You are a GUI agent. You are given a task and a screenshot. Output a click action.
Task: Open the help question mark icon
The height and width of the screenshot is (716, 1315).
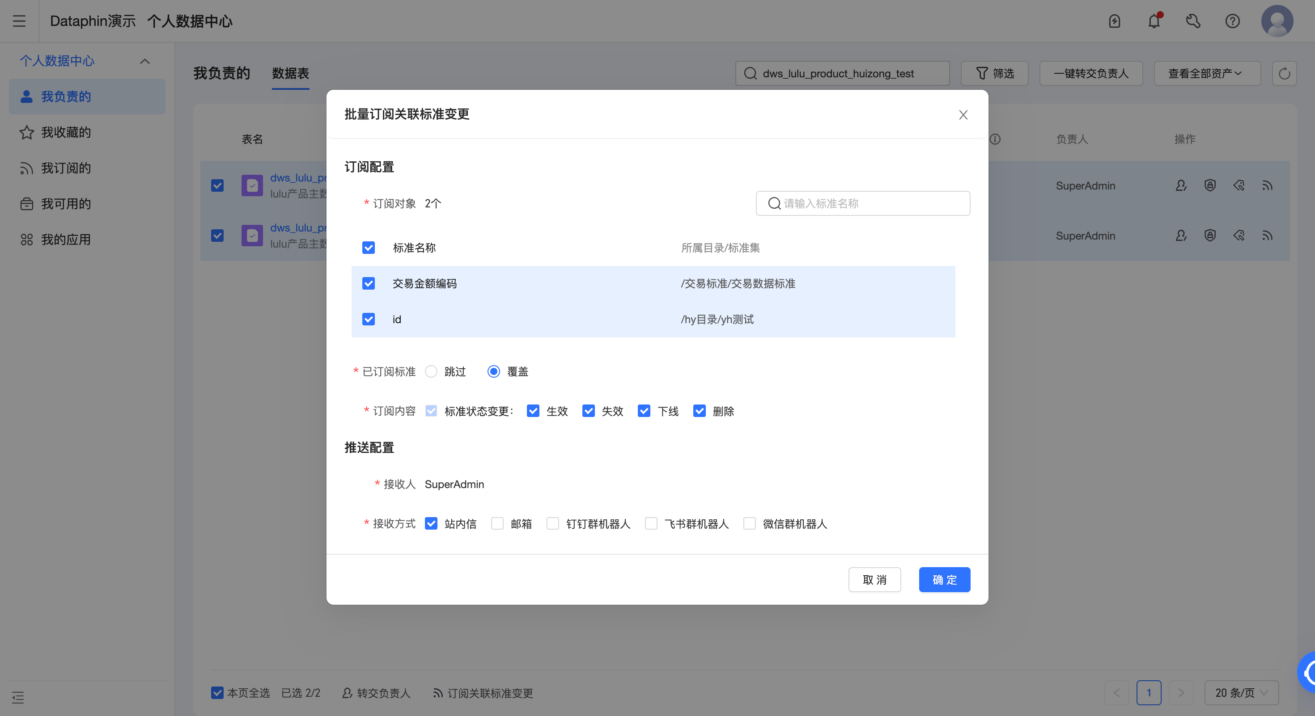click(x=1232, y=21)
